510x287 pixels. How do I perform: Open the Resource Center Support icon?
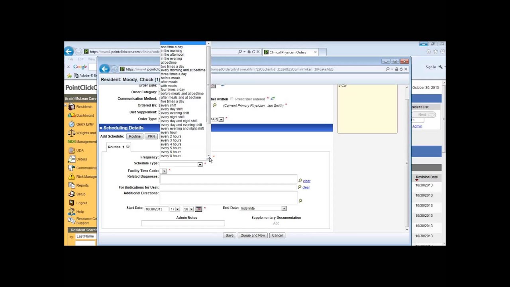(71, 220)
